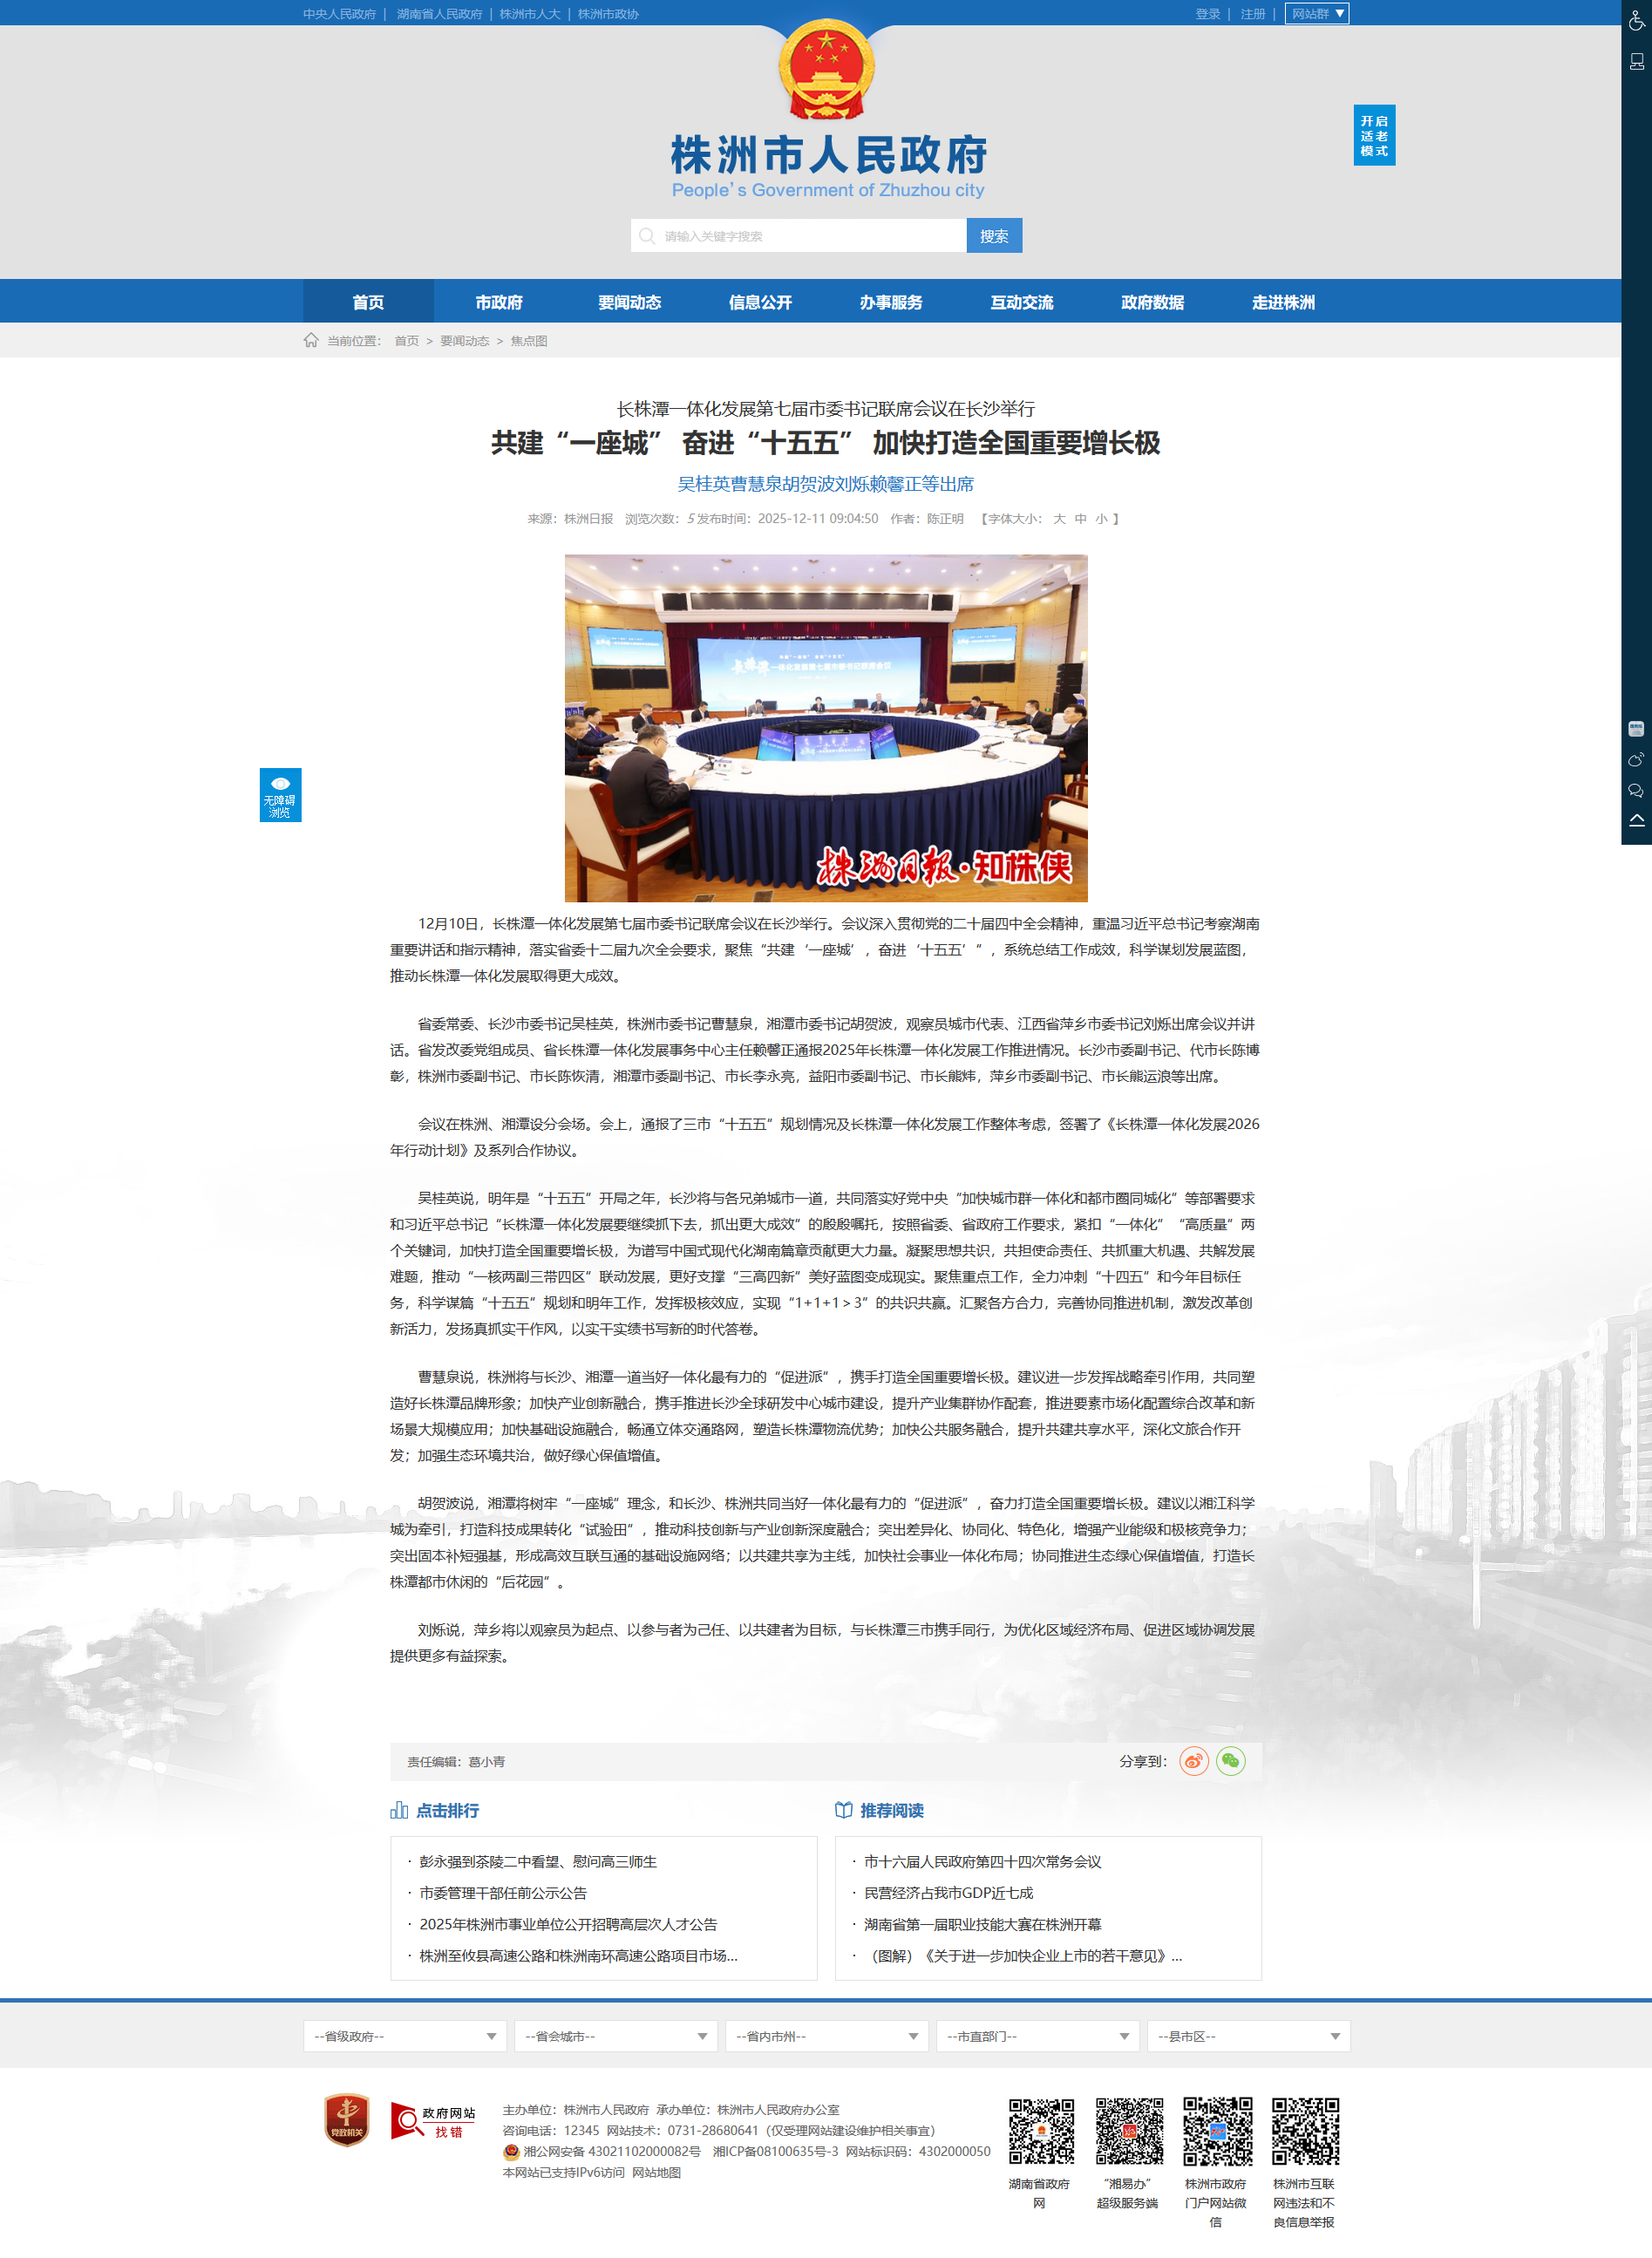
Task: Share article via green WeChat icon
Action: point(1230,1761)
